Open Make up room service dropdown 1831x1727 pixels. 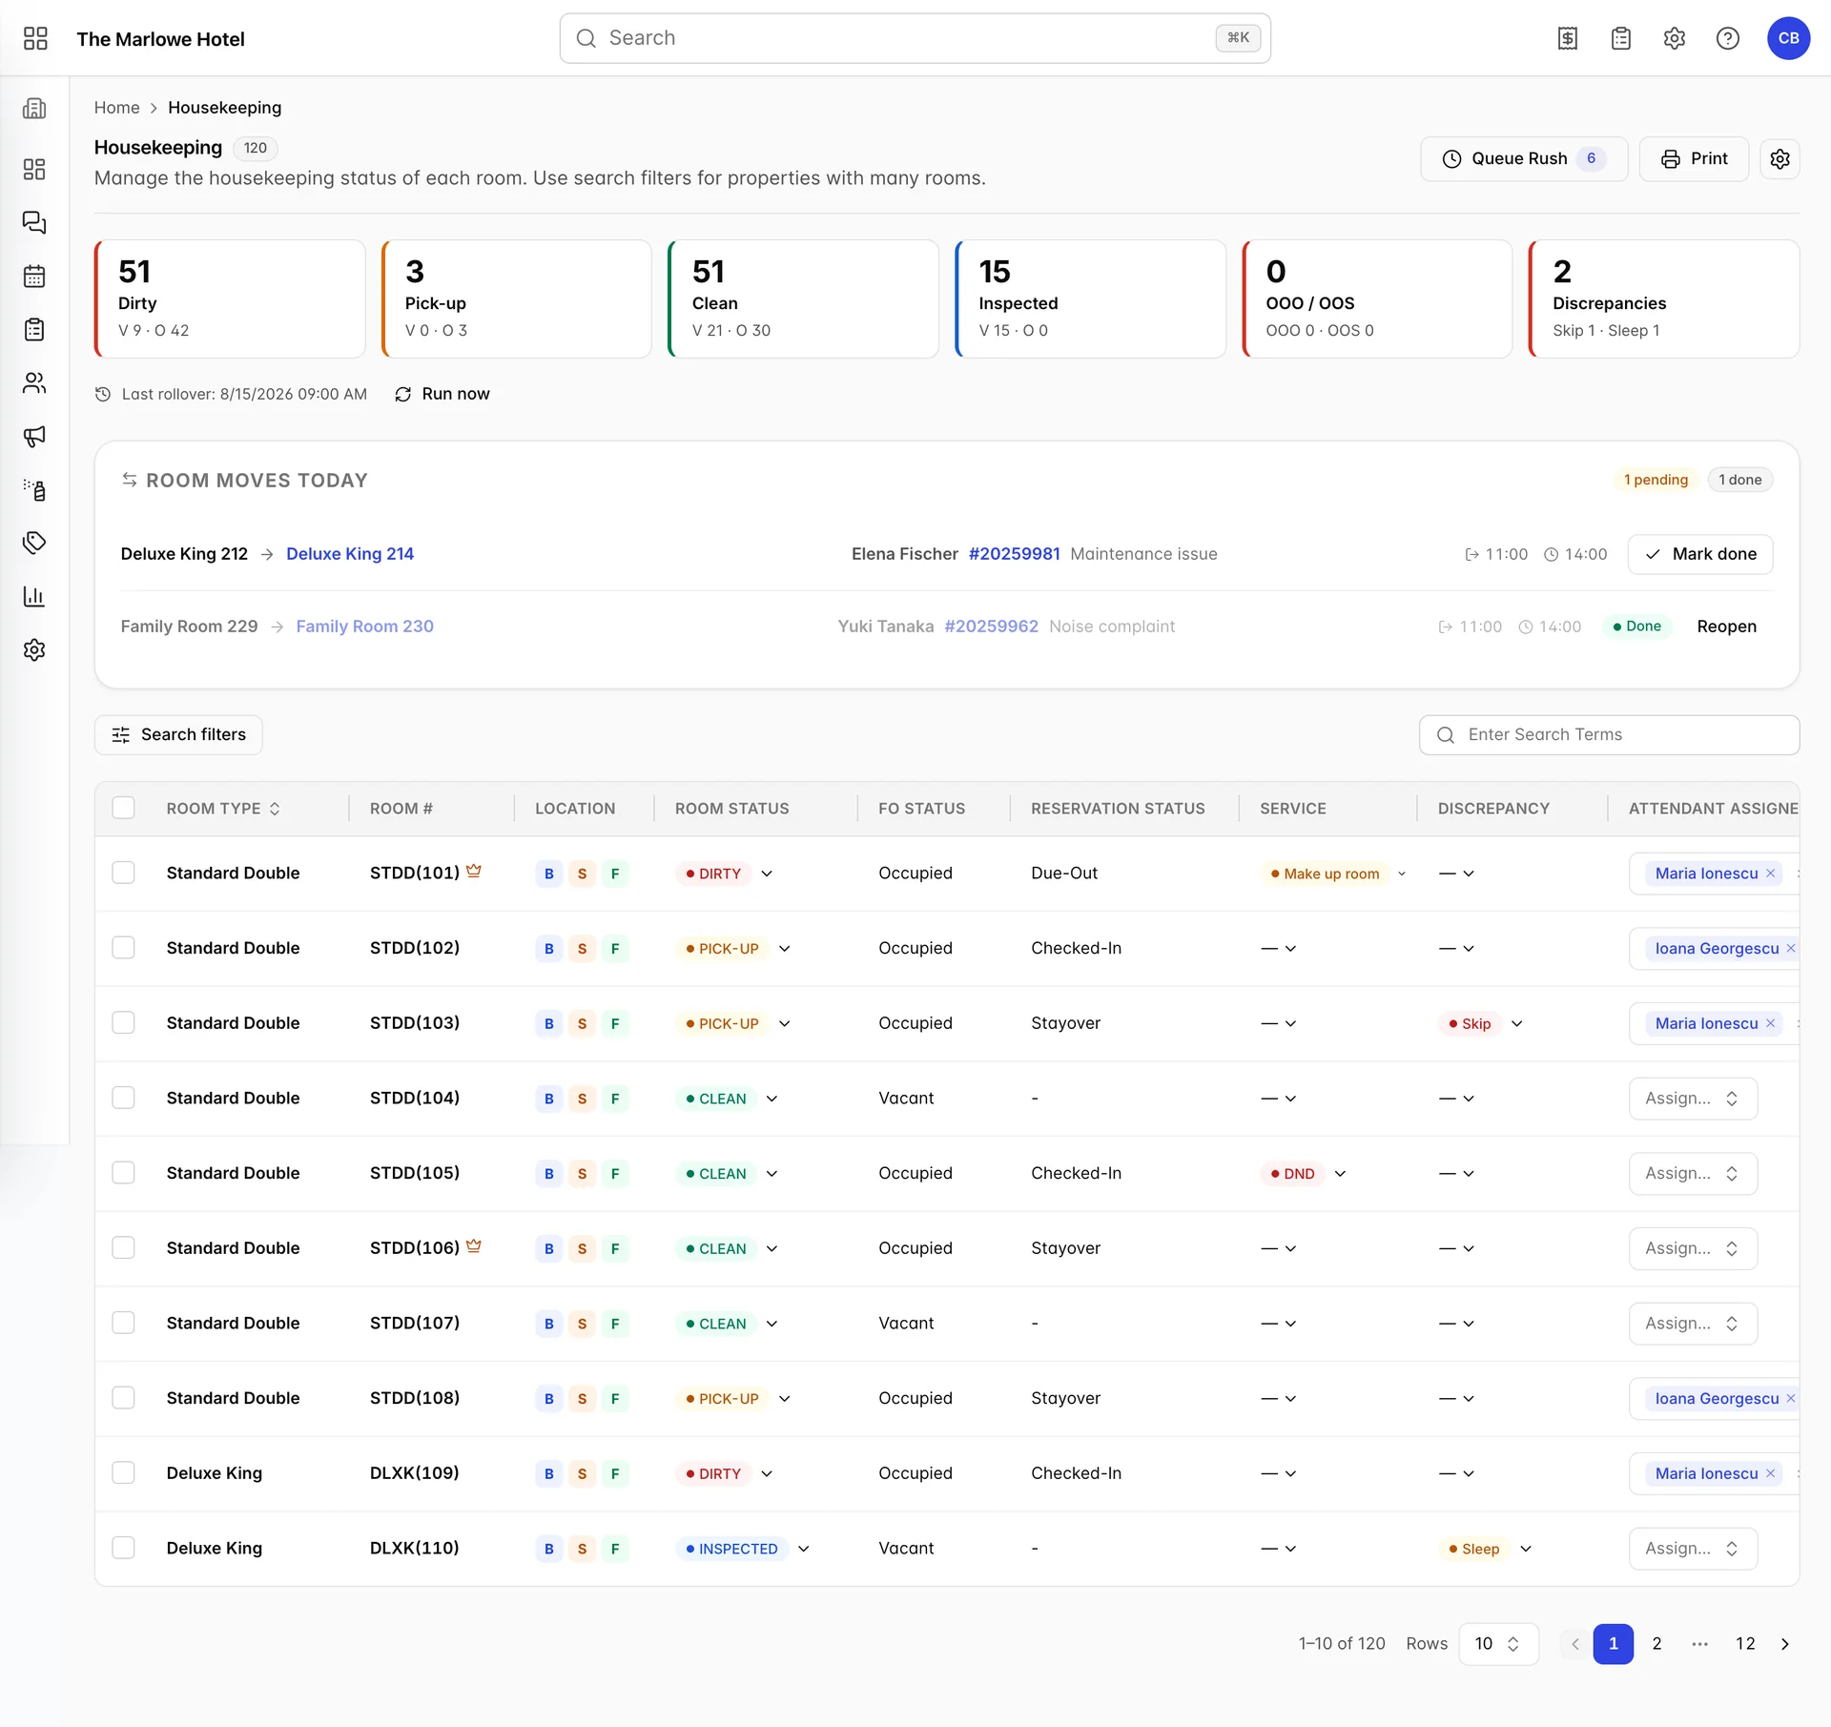coord(1334,874)
